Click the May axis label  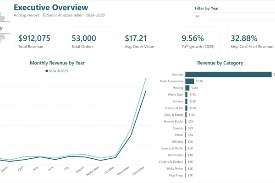[36, 168]
